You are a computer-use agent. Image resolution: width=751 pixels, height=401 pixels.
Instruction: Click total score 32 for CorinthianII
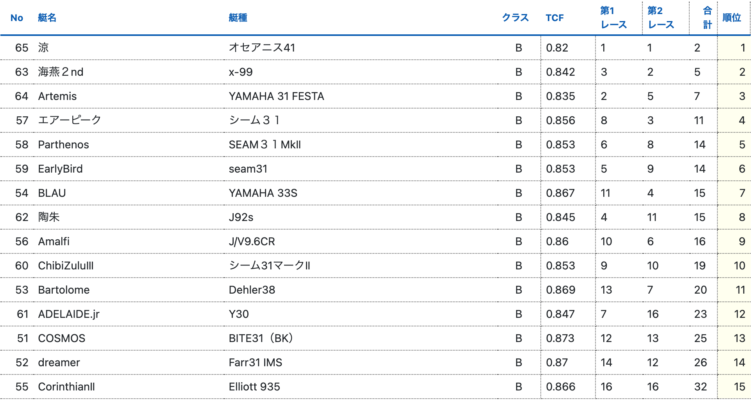click(x=700, y=387)
